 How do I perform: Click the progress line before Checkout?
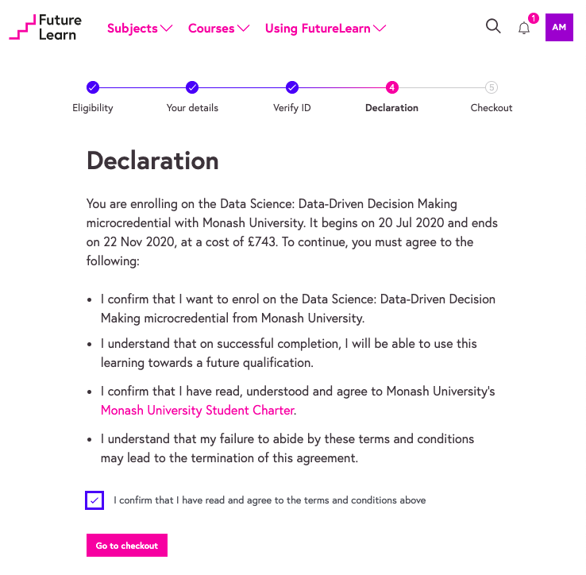coord(441,87)
